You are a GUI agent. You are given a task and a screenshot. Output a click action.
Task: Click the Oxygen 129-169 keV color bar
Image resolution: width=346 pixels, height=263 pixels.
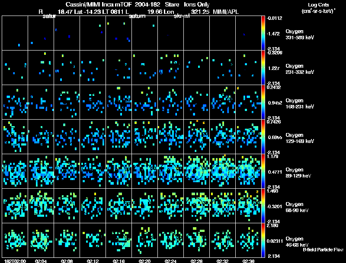coord(264,136)
